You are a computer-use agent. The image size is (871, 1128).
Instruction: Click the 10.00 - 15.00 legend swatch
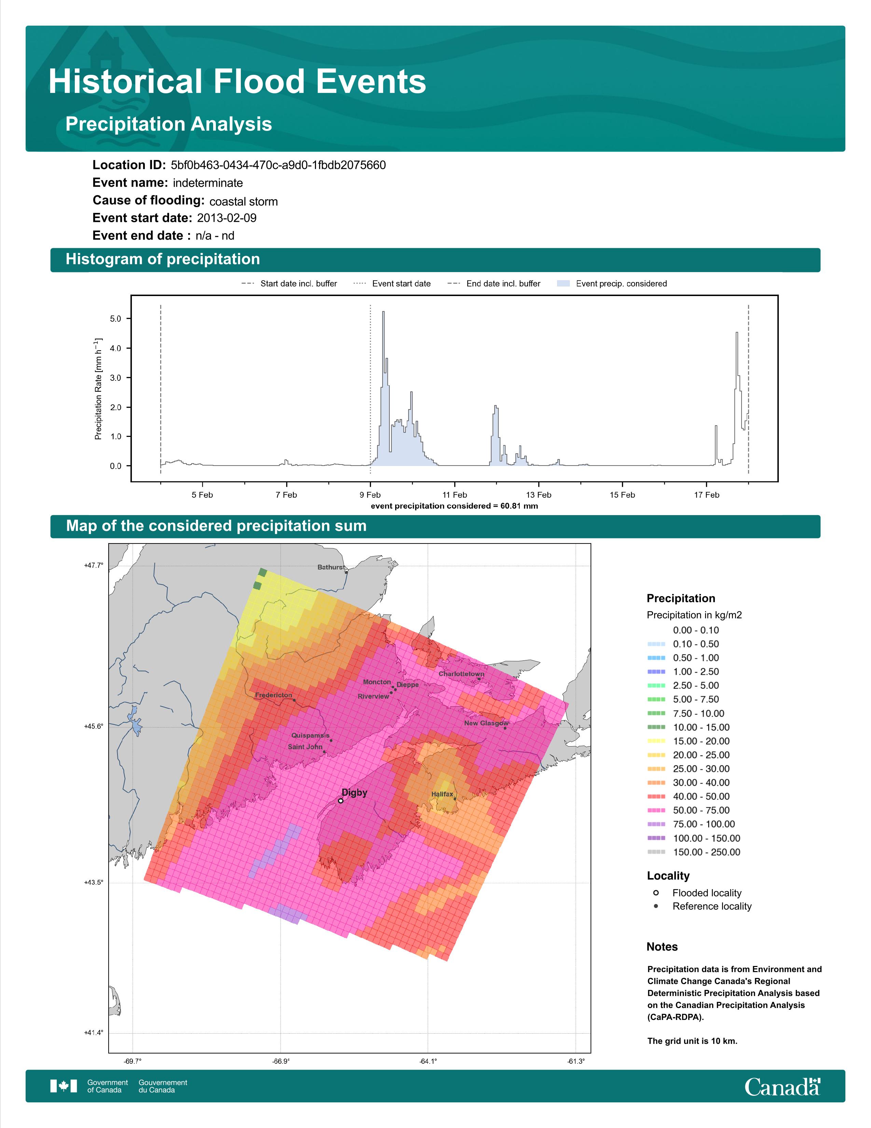(656, 727)
